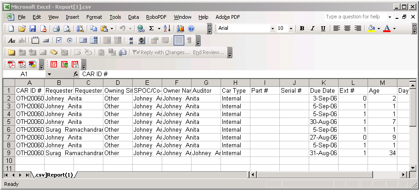Toggle Bold formatting
The width and height of the screenshot is (419, 190).
(x=302, y=28)
